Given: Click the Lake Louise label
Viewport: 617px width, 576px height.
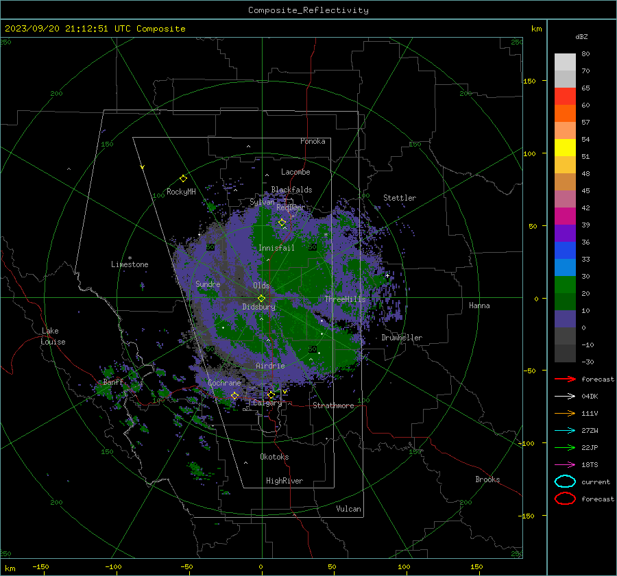Looking at the screenshot, I should tap(53, 336).
